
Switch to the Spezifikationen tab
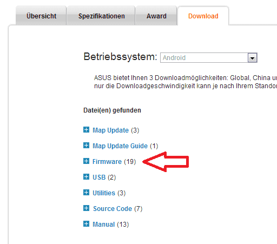(101, 16)
